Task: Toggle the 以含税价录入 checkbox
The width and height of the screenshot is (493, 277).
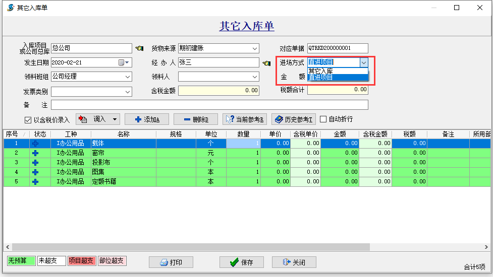Action: 28,120
